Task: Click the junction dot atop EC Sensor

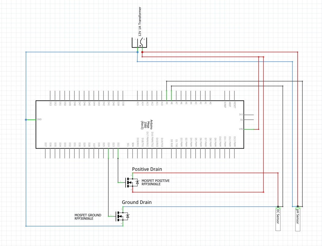Action: [x=278, y=207]
